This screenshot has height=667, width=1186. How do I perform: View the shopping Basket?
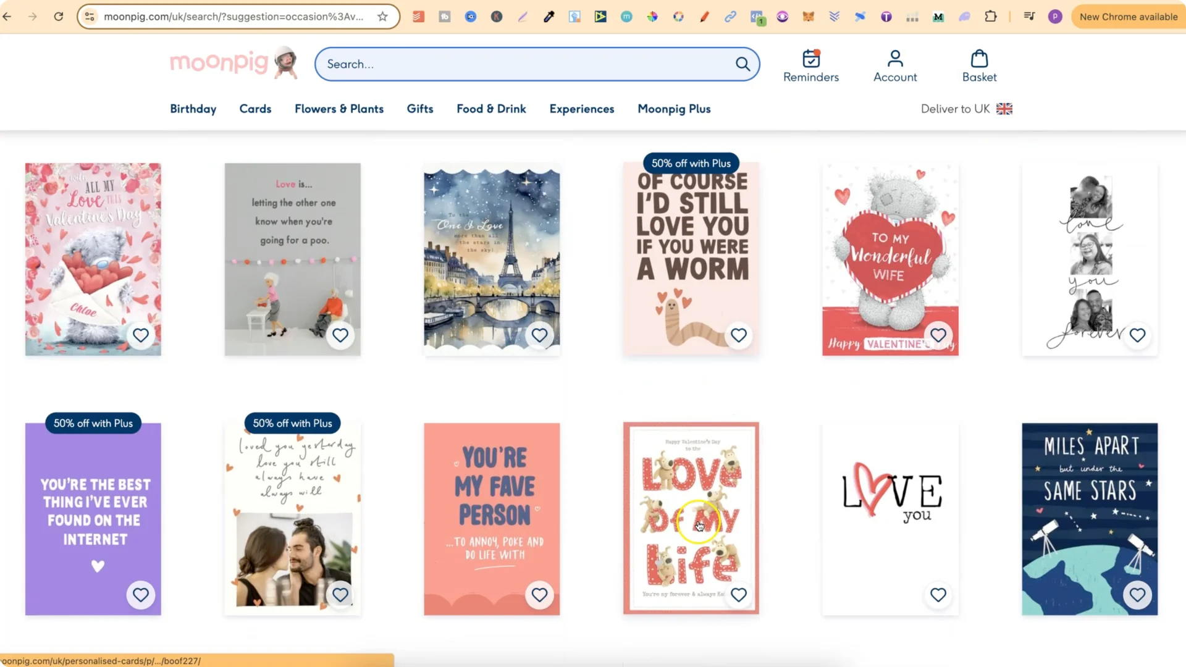pyautogui.click(x=978, y=64)
